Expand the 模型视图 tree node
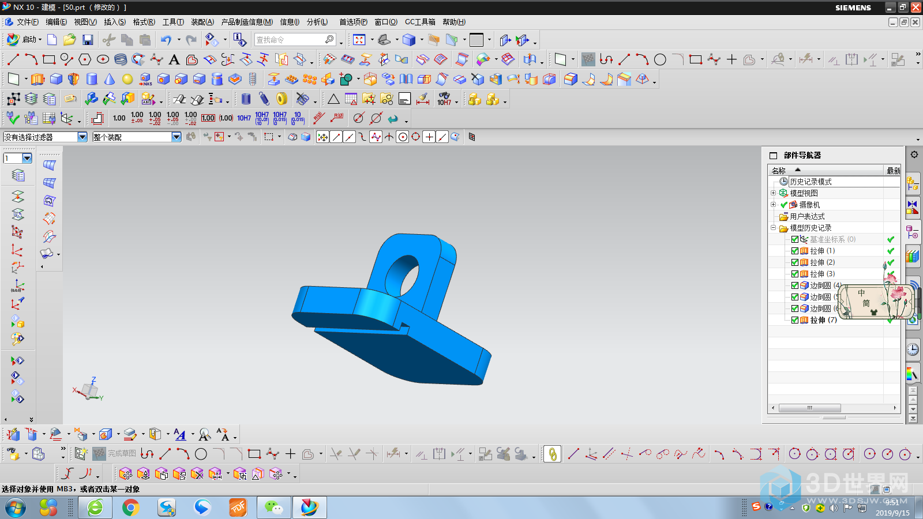The height and width of the screenshot is (519, 923). (x=774, y=193)
